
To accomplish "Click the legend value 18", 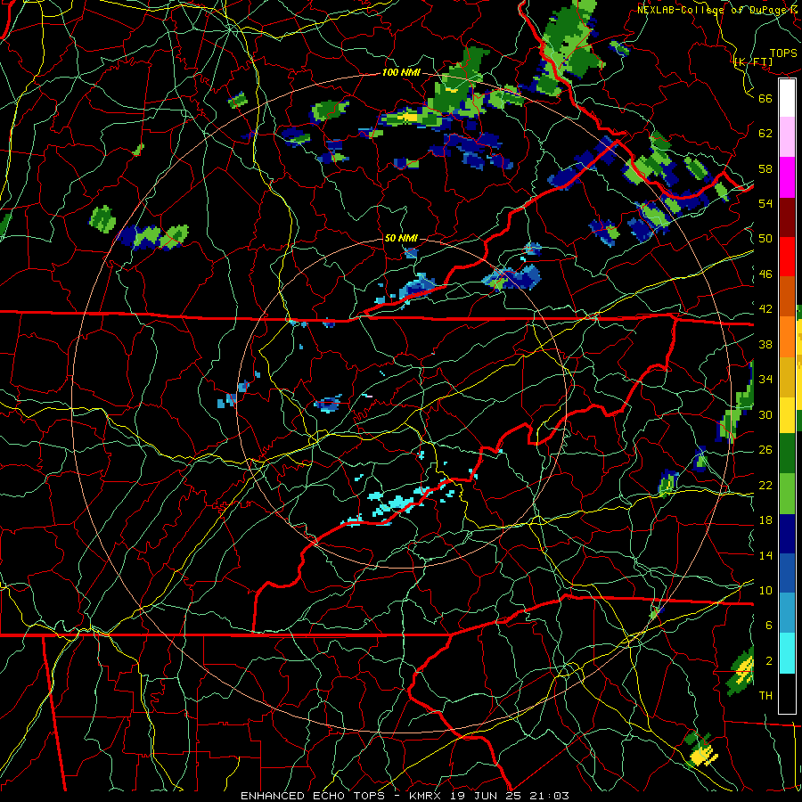I will pyautogui.click(x=765, y=520).
